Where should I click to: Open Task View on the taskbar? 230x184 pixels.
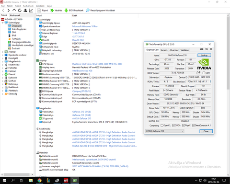(x=22, y=181)
